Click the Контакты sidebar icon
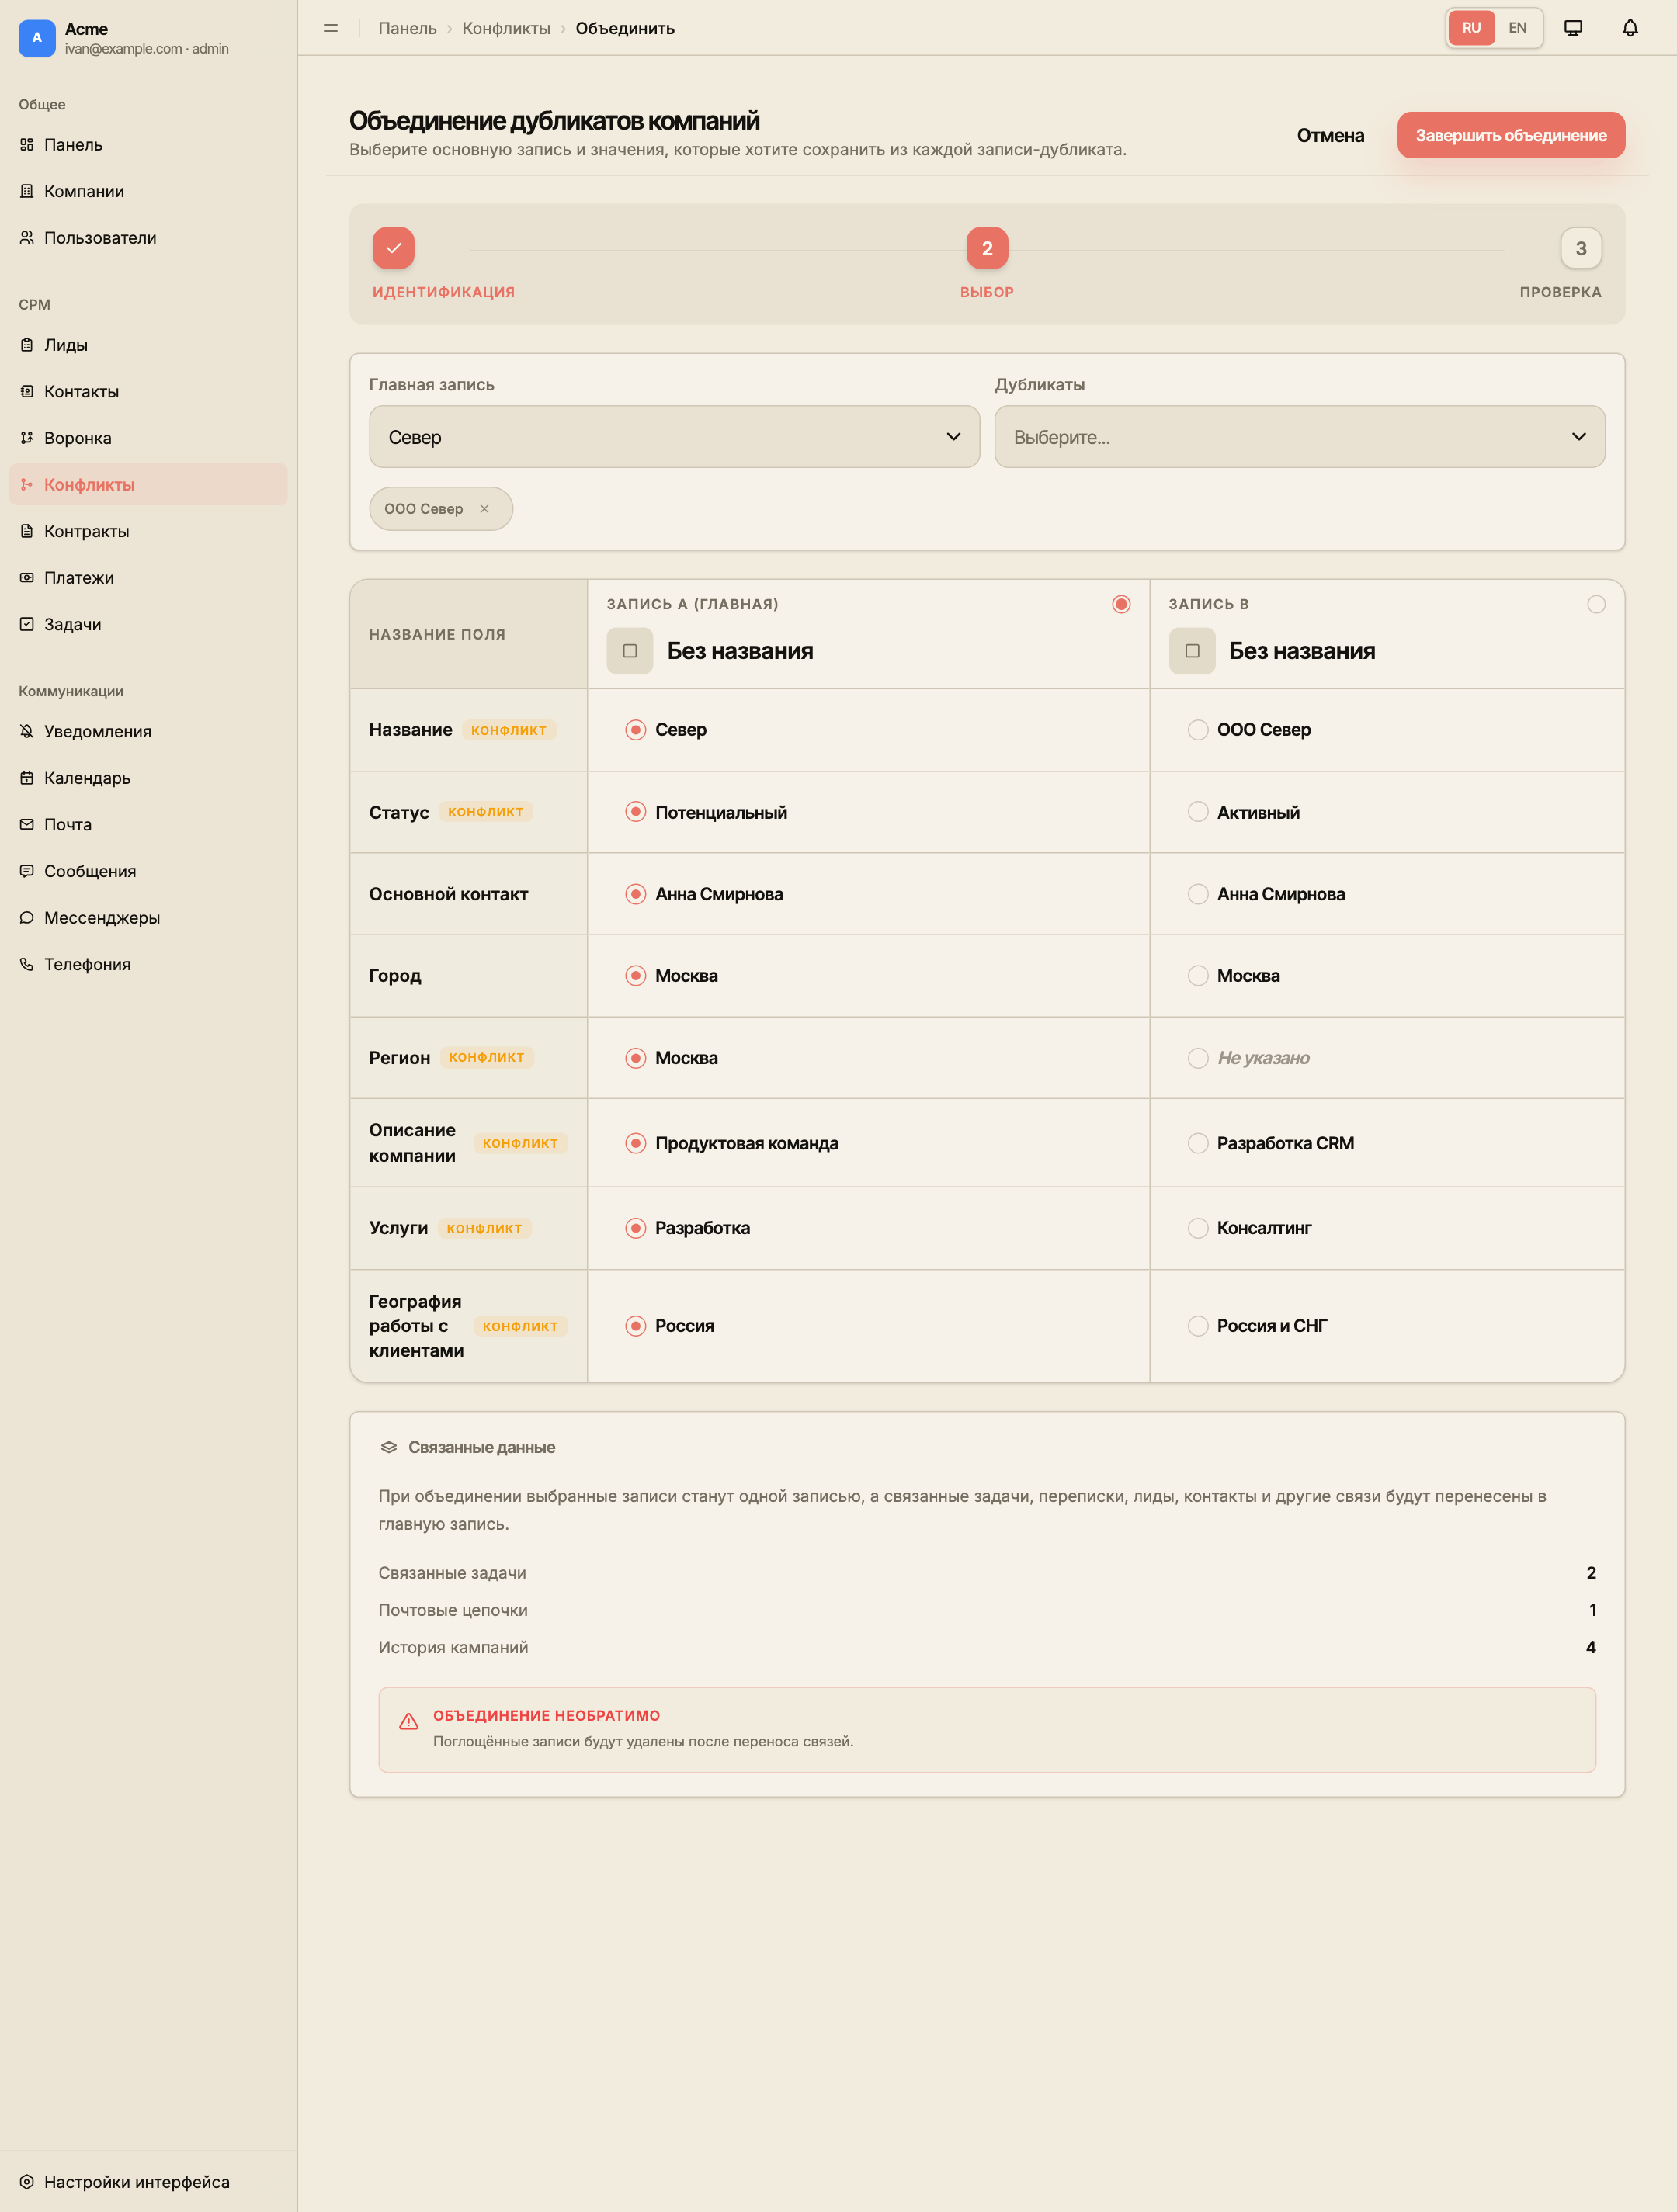 click(27, 391)
